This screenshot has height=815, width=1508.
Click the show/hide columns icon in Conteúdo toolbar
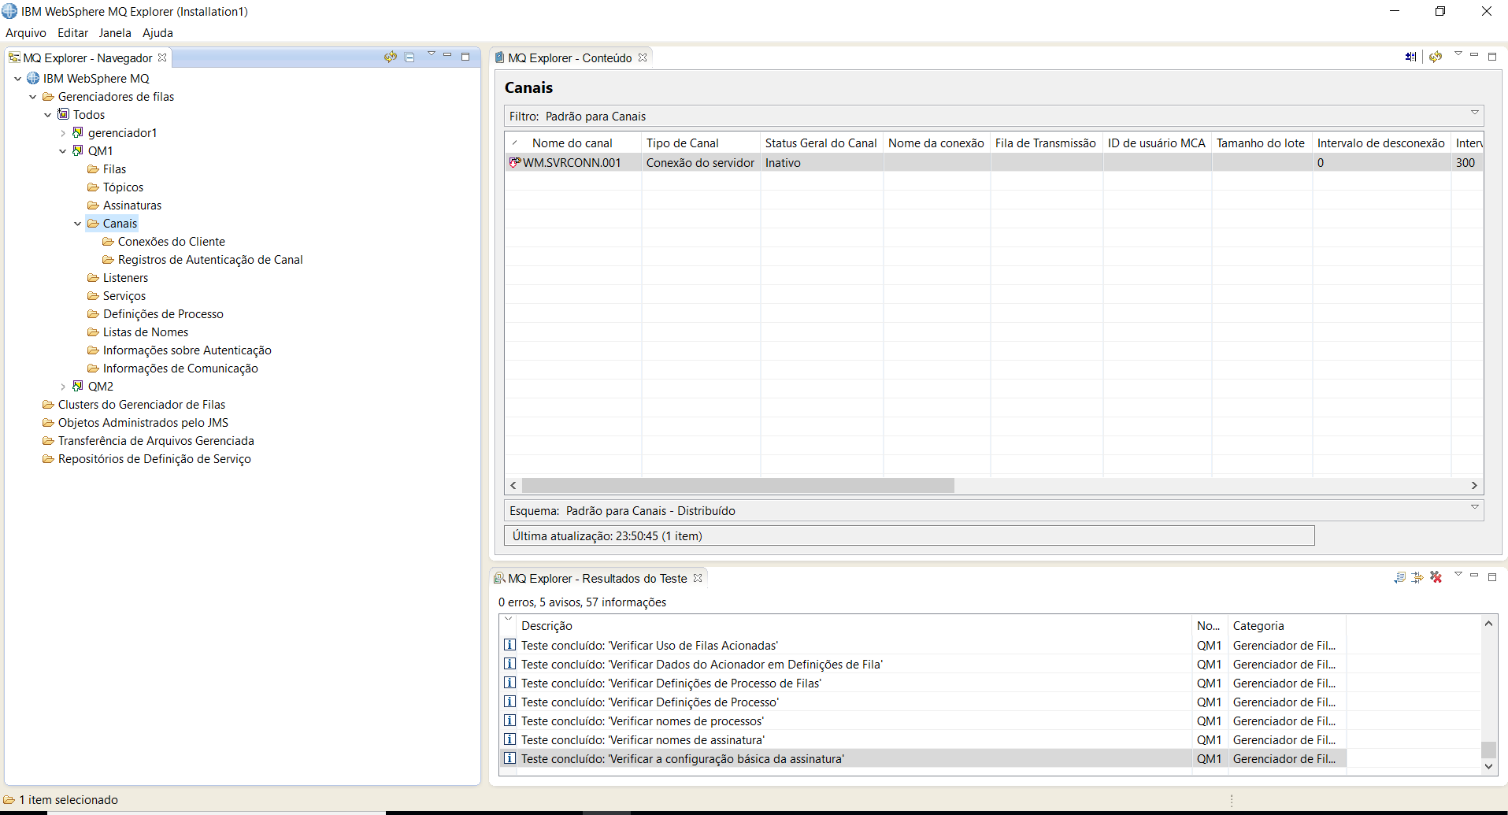(x=1410, y=57)
